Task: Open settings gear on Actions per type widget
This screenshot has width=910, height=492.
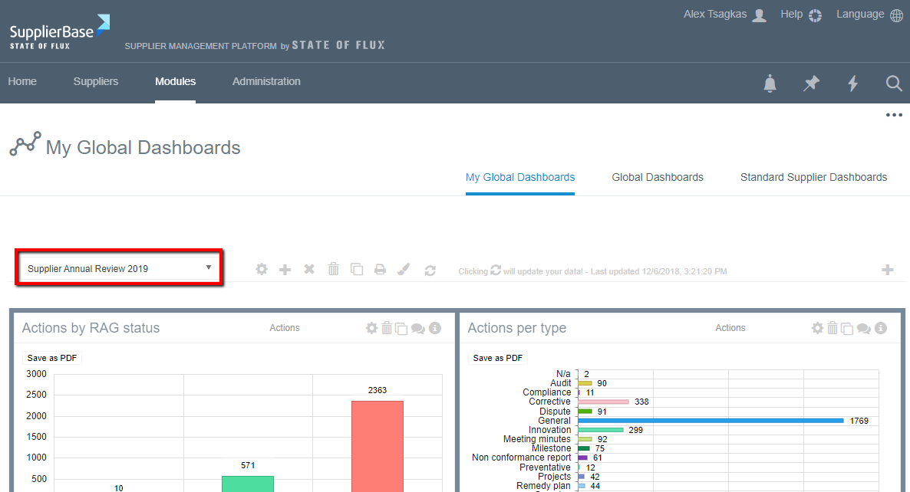Action: 818,328
